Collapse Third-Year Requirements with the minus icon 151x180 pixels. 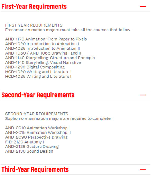coord(143,169)
